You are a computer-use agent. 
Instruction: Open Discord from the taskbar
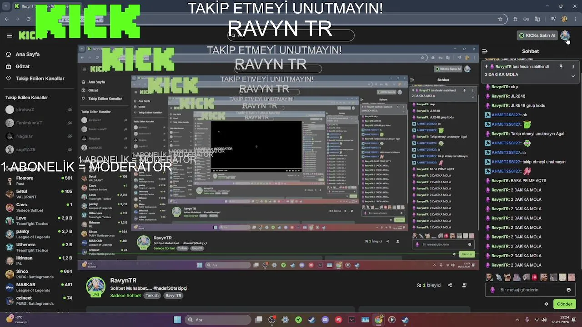[325, 320]
